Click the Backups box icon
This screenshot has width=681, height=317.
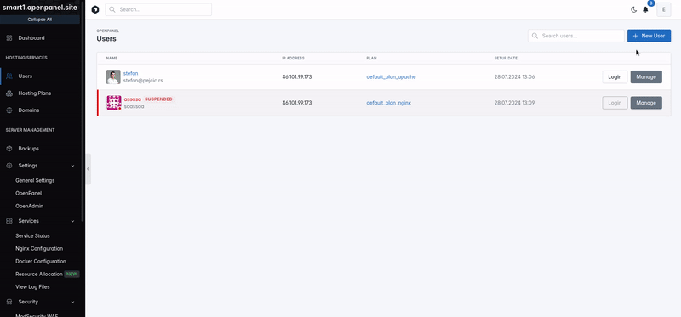click(9, 149)
